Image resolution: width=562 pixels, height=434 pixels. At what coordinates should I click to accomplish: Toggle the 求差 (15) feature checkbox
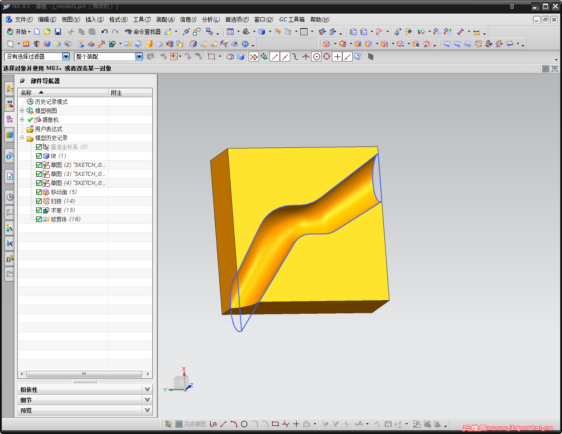click(x=39, y=210)
